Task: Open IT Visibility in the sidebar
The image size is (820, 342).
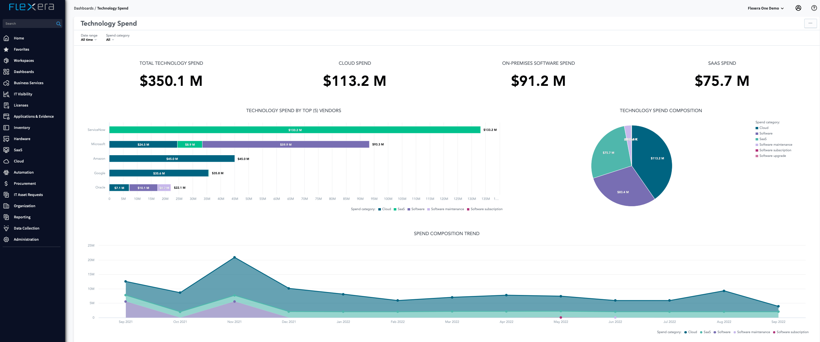Action: pos(23,94)
